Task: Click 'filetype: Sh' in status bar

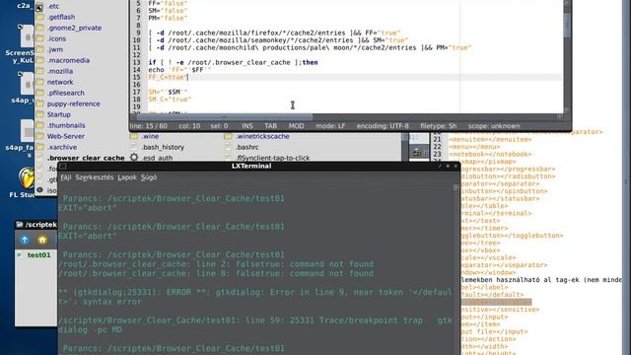Action: click(x=439, y=126)
